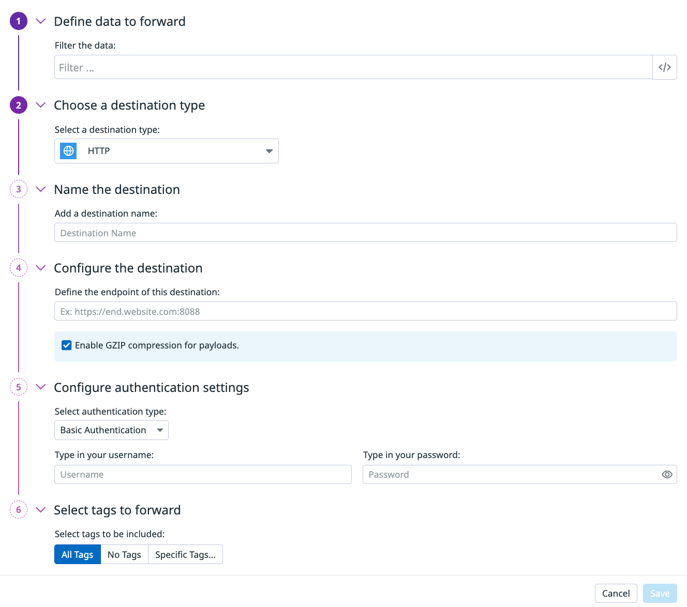Open the Basic Authentication type dropdown

(111, 430)
